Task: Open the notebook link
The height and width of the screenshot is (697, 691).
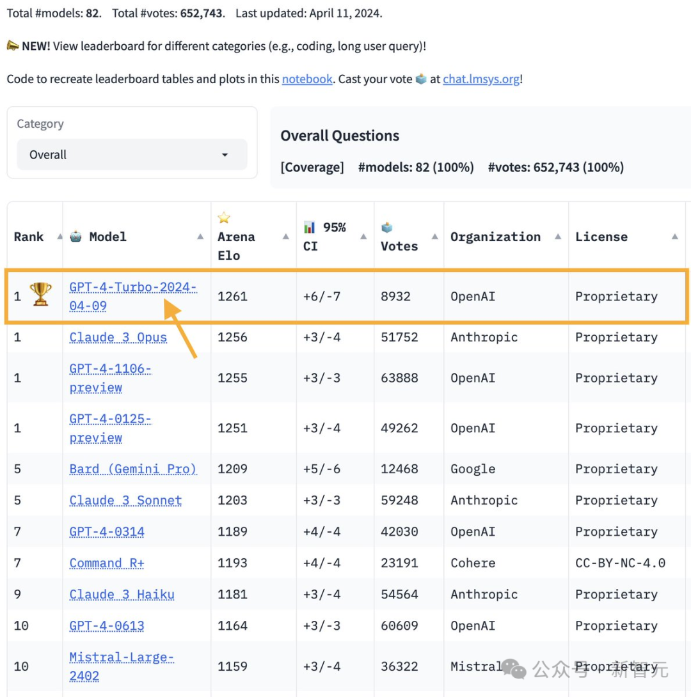Action: pyautogui.click(x=307, y=79)
